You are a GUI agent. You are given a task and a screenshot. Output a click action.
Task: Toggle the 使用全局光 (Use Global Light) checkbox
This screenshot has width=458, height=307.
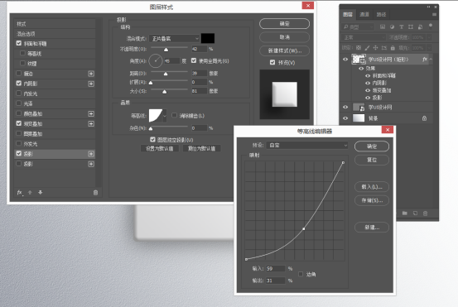(194, 60)
